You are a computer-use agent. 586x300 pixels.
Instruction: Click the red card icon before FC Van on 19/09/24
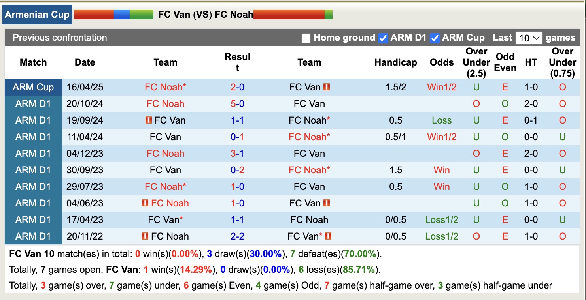[148, 120]
